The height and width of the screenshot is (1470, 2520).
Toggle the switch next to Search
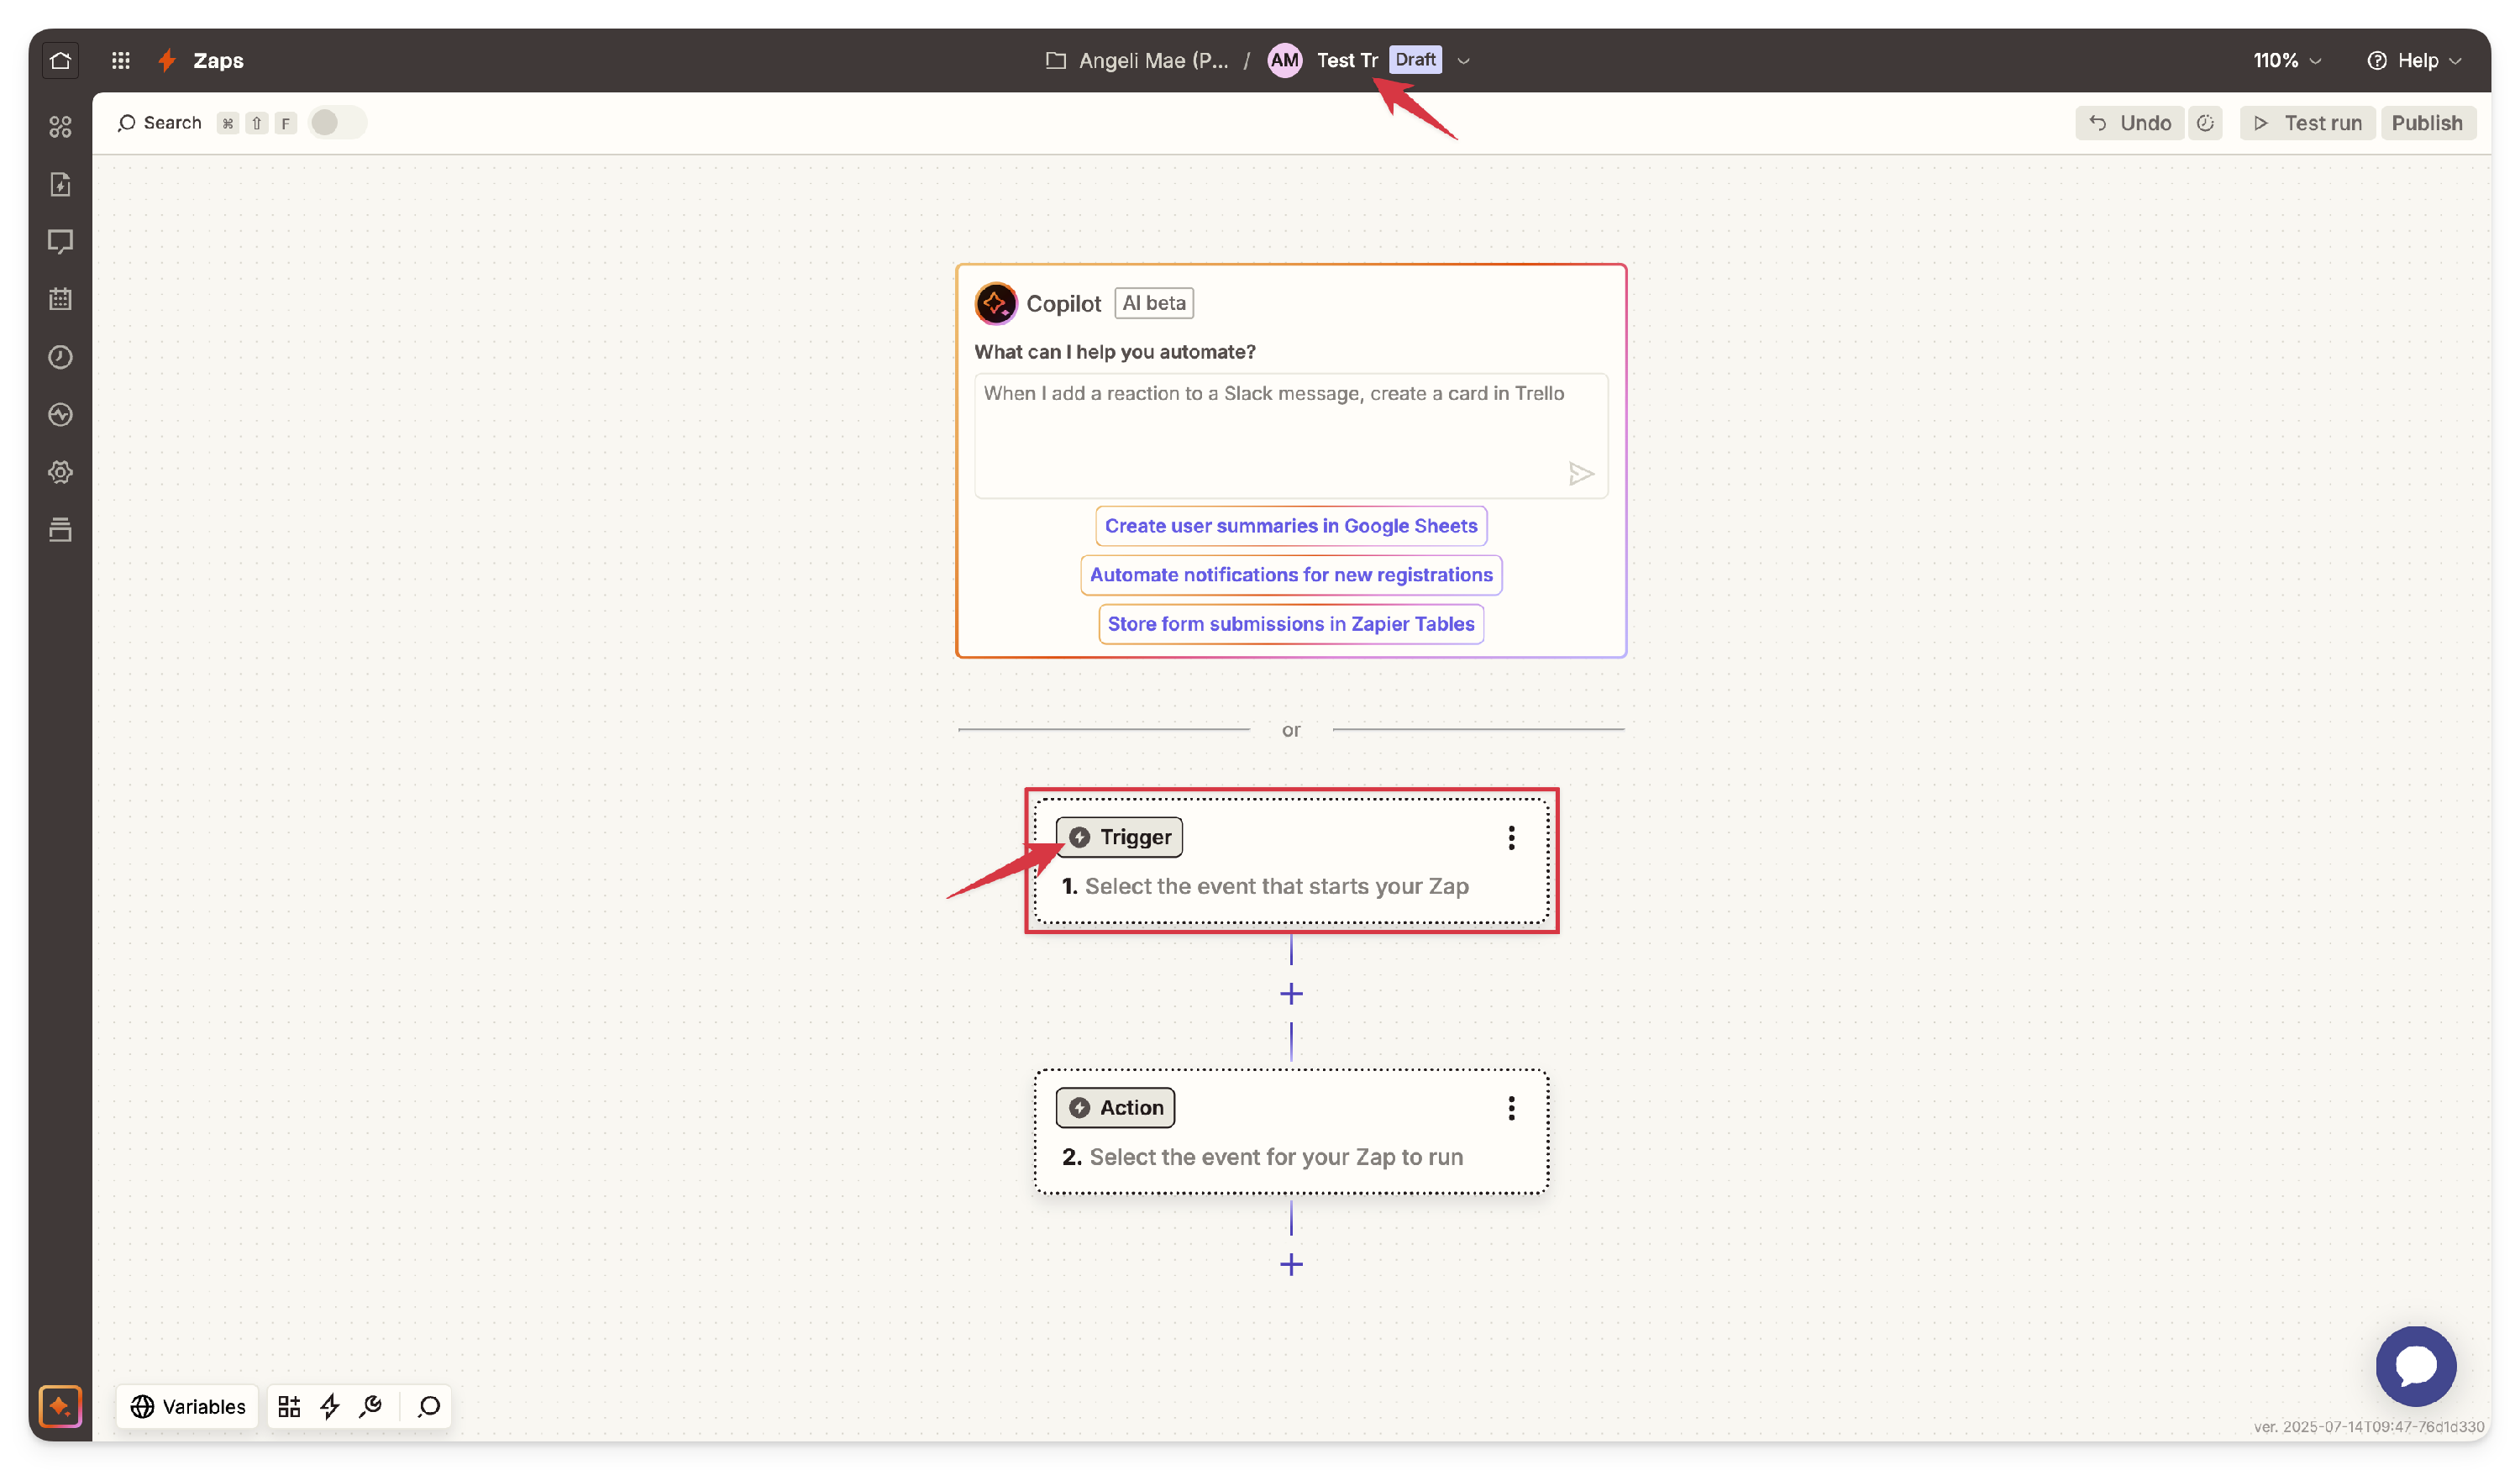(337, 122)
